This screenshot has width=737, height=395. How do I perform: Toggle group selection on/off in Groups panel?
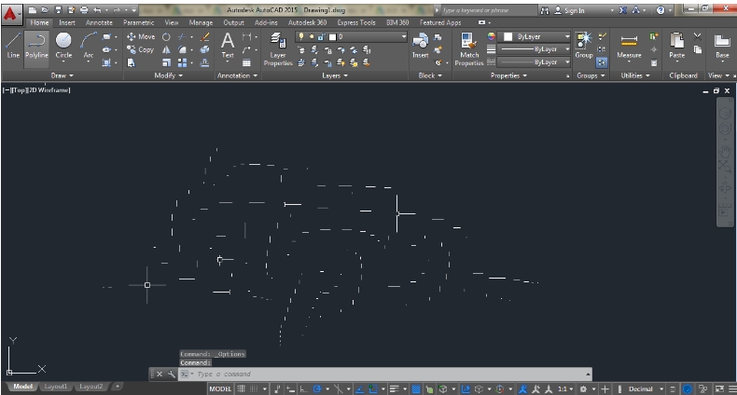pos(602,62)
